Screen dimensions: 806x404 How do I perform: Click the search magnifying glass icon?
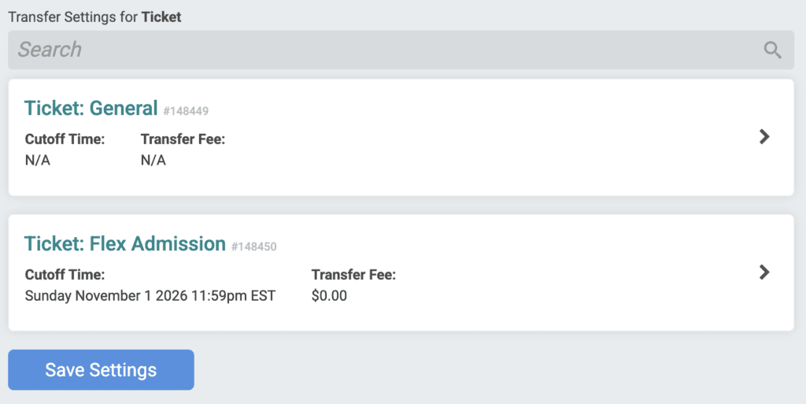pyautogui.click(x=772, y=50)
